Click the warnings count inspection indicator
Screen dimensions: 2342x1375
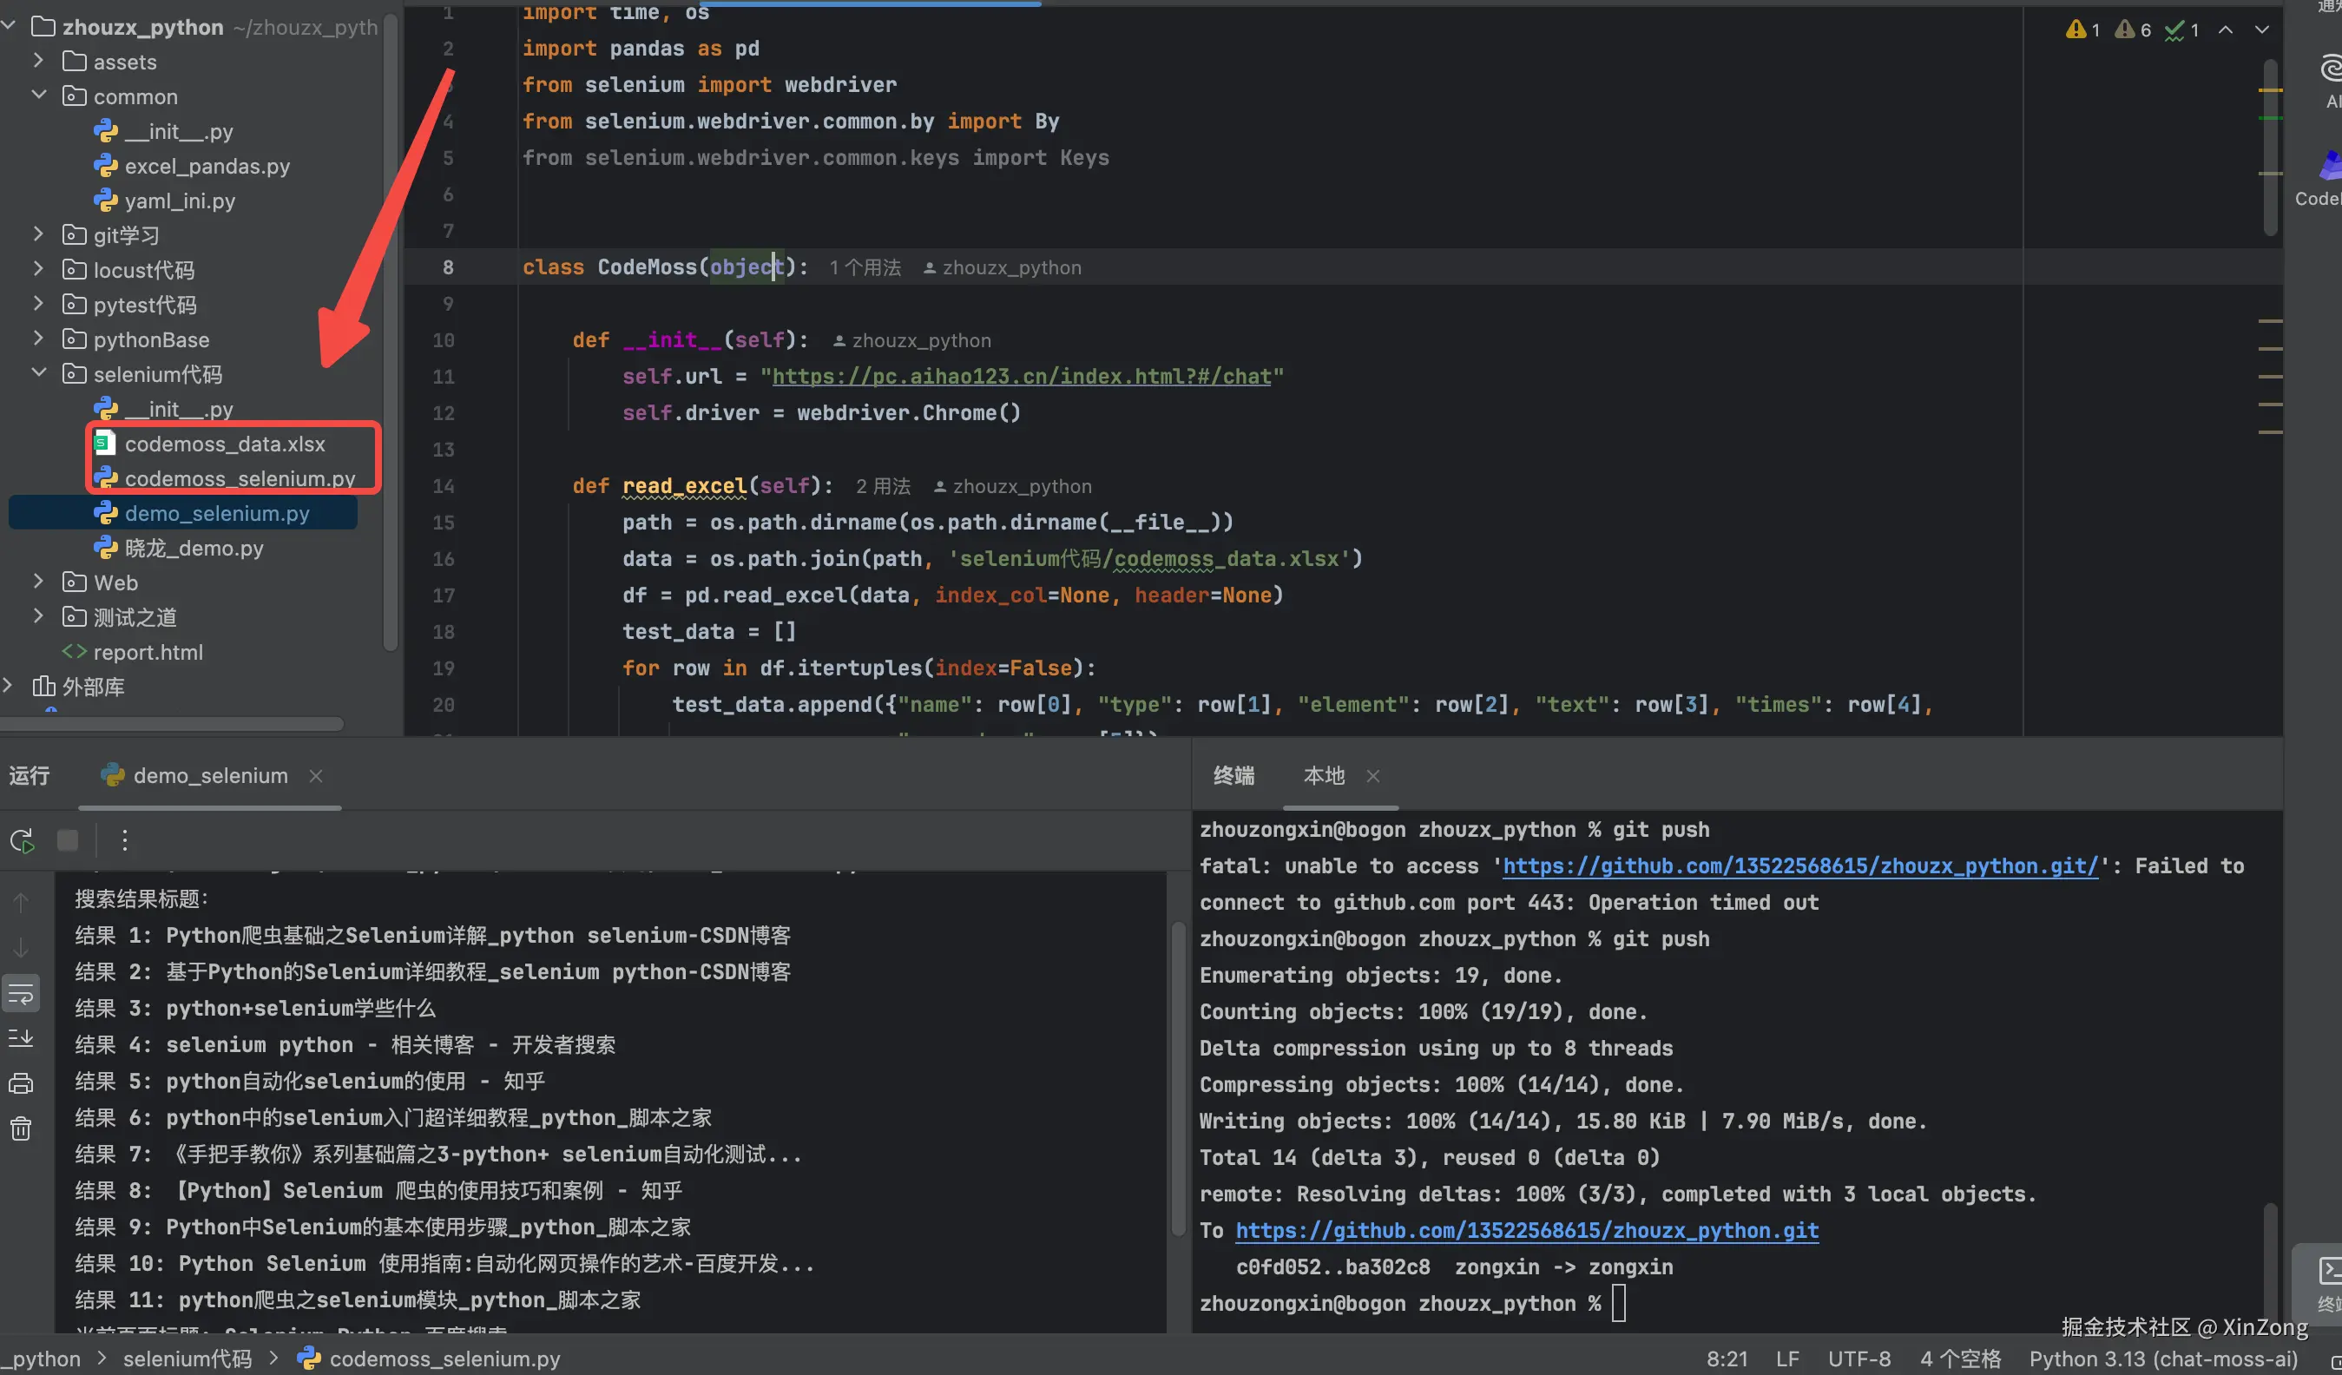pyautogui.click(x=2082, y=30)
